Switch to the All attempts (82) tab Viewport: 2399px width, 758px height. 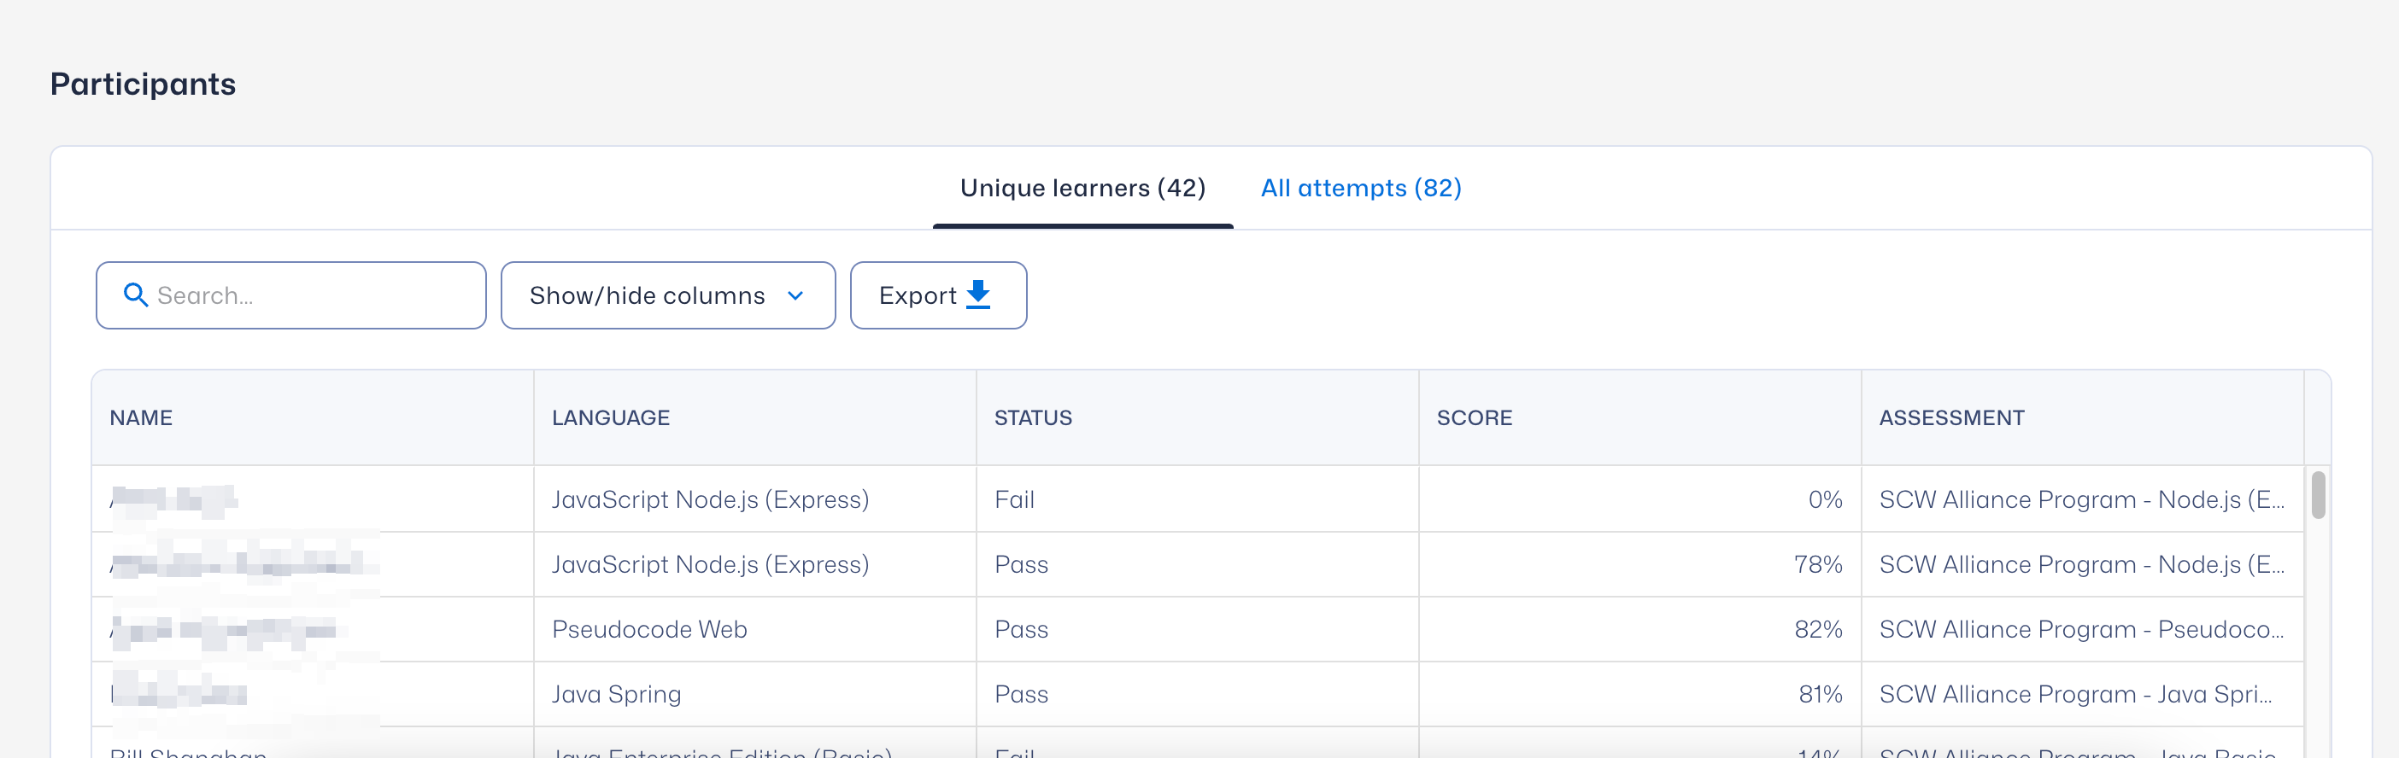[1361, 188]
